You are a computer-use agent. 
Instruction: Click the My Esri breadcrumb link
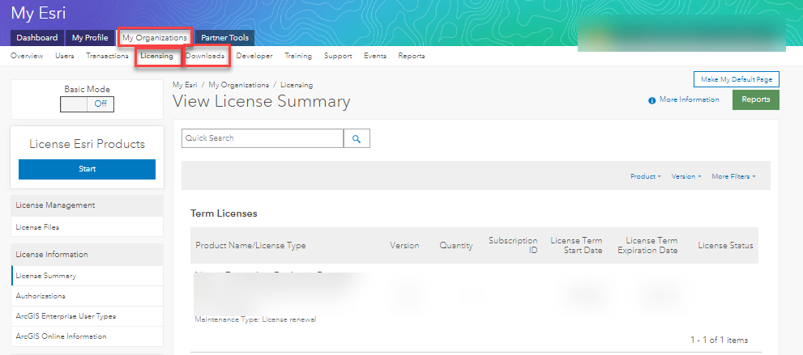tap(185, 85)
